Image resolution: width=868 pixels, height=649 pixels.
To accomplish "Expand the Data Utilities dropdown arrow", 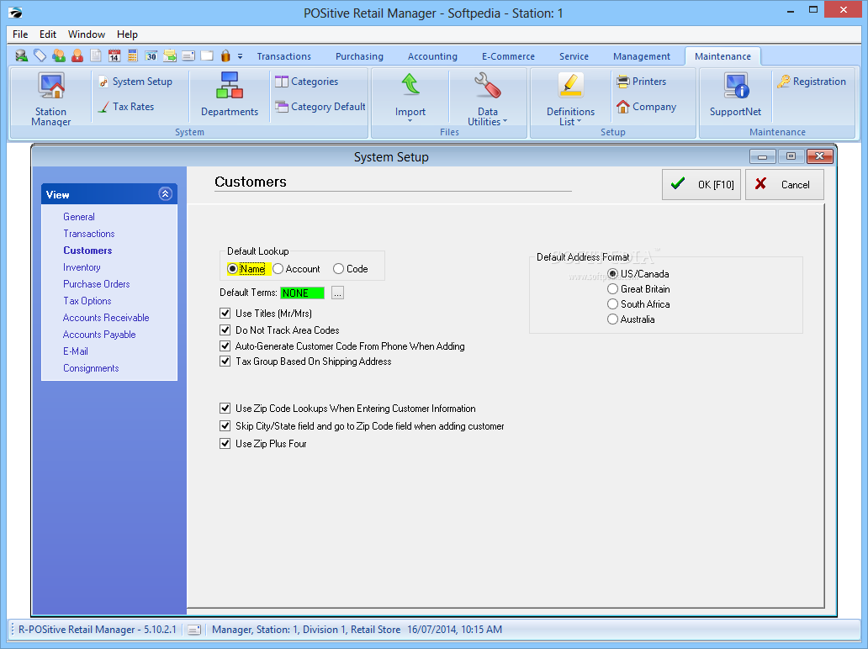I will click(505, 121).
